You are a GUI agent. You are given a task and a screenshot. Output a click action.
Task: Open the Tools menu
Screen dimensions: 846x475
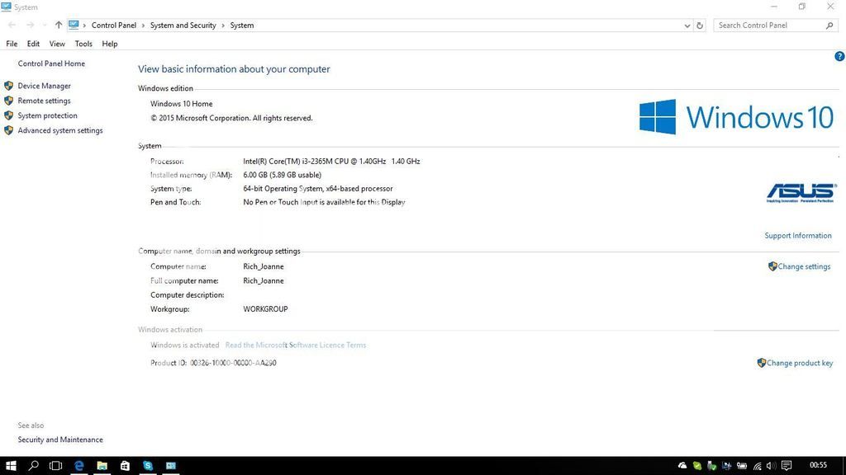tap(83, 44)
